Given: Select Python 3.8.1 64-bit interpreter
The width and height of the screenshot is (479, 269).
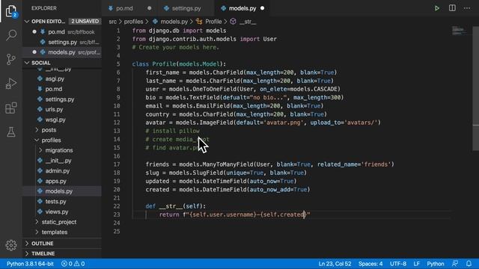Looking at the screenshot, I should pyautogui.click(x=30, y=264).
